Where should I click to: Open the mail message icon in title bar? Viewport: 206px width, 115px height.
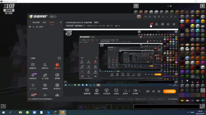145,17
